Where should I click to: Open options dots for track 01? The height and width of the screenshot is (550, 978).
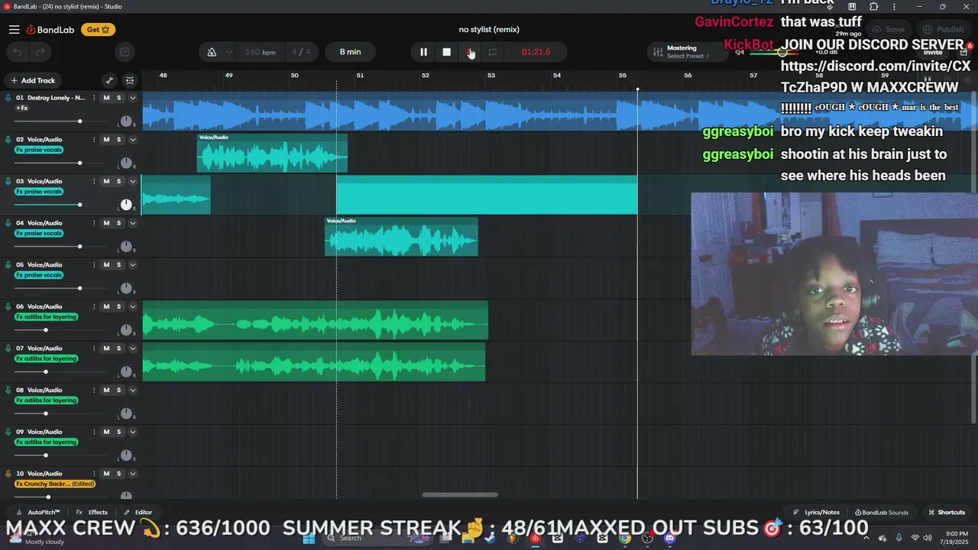[94, 98]
